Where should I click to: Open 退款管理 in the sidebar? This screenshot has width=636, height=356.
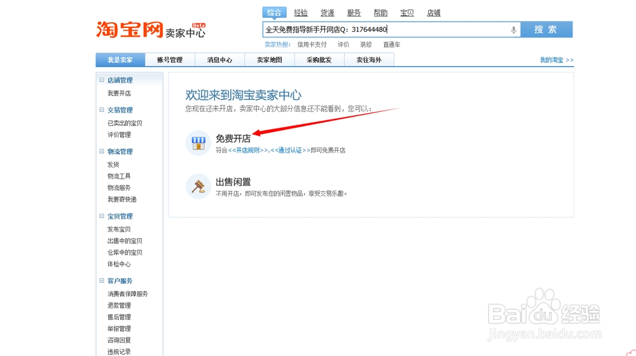point(120,305)
